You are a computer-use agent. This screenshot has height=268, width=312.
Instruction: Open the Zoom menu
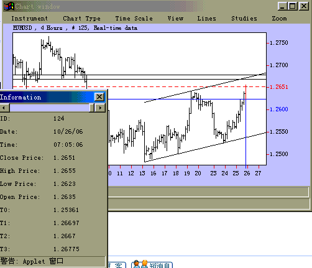click(279, 19)
